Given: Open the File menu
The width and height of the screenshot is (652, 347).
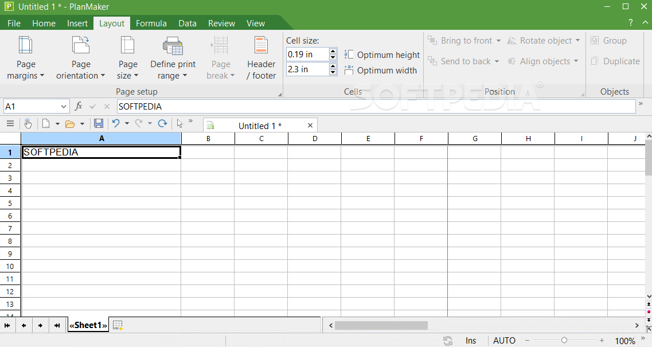Looking at the screenshot, I should 14,24.
